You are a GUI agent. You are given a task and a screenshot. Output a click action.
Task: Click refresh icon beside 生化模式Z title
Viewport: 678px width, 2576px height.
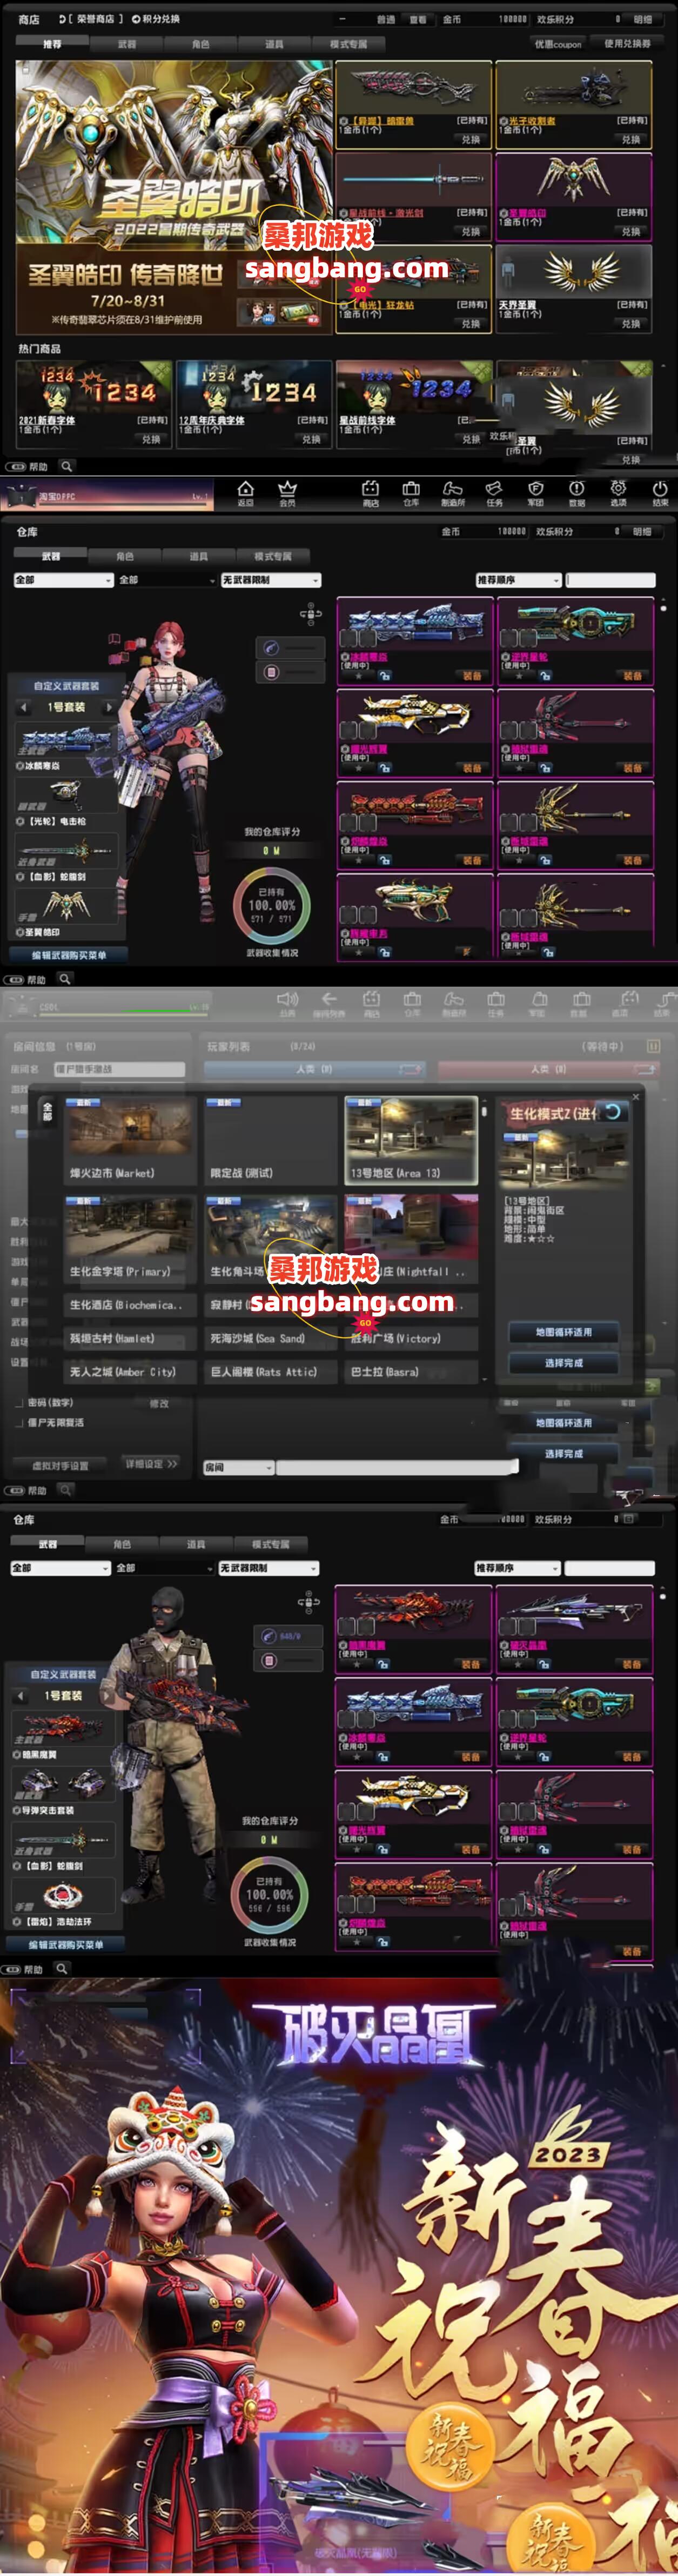click(x=612, y=1111)
